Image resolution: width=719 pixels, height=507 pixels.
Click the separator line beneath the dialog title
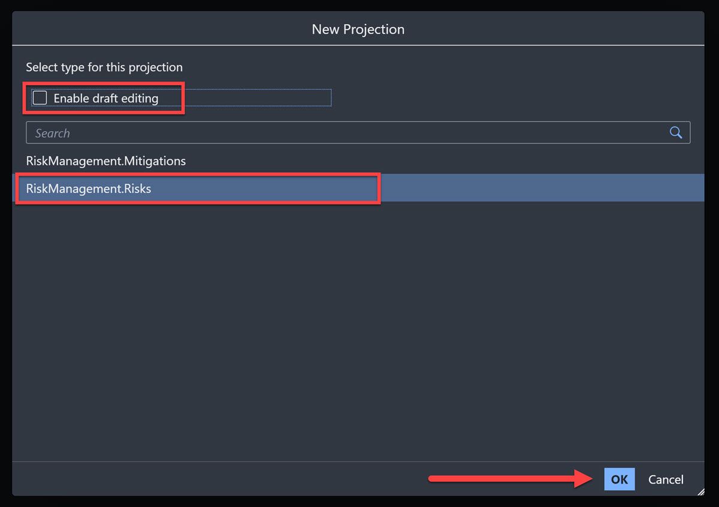pyautogui.click(x=358, y=46)
